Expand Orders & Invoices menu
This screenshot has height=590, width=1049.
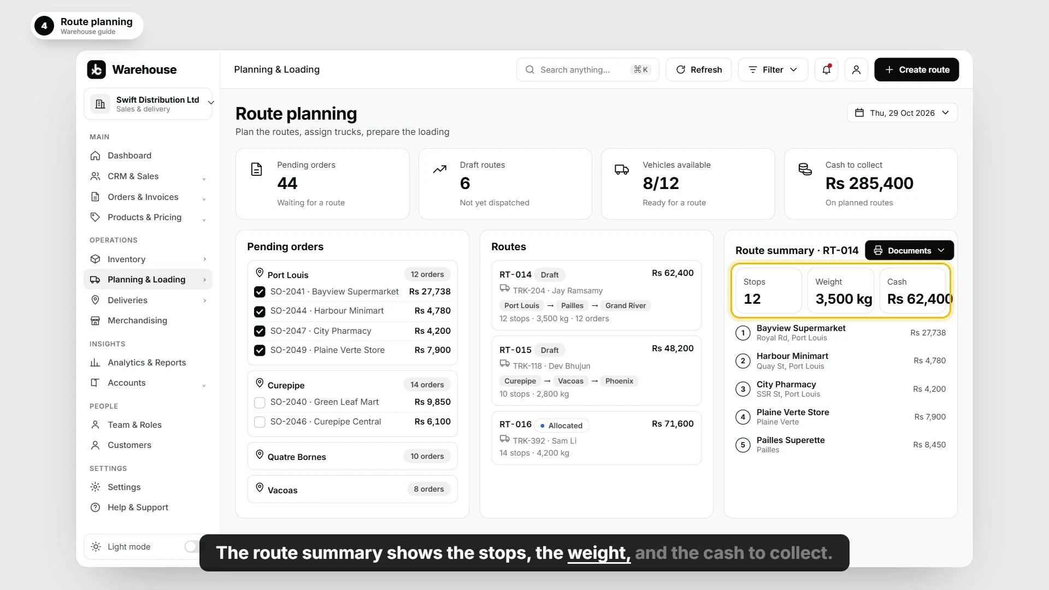(x=148, y=197)
